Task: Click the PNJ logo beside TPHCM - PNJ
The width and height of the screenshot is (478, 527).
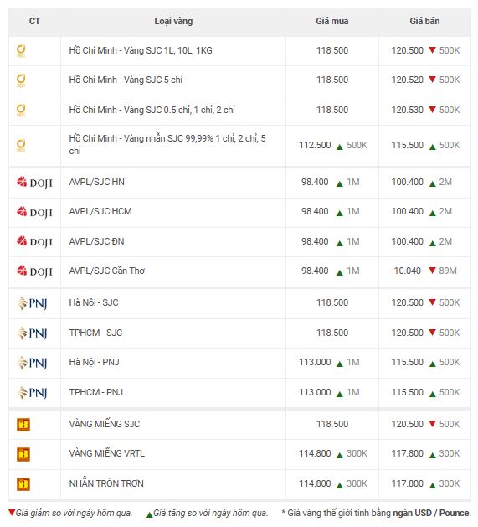Action: (33, 393)
